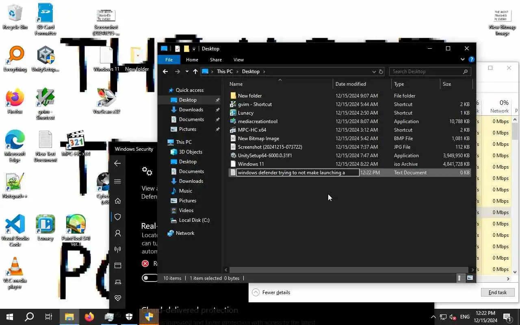Sort files by Name column header
Screen dimensions: 520x325
click(x=279, y=84)
